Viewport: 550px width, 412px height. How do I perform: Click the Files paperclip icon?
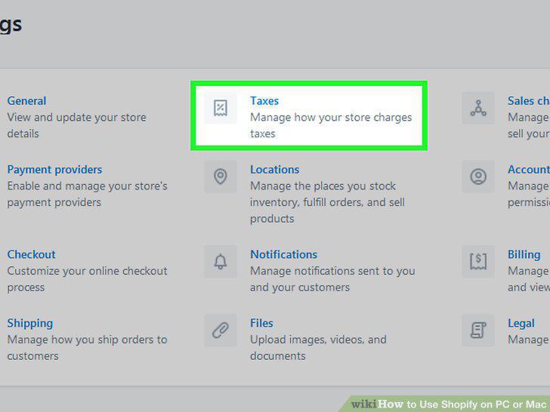click(x=221, y=330)
